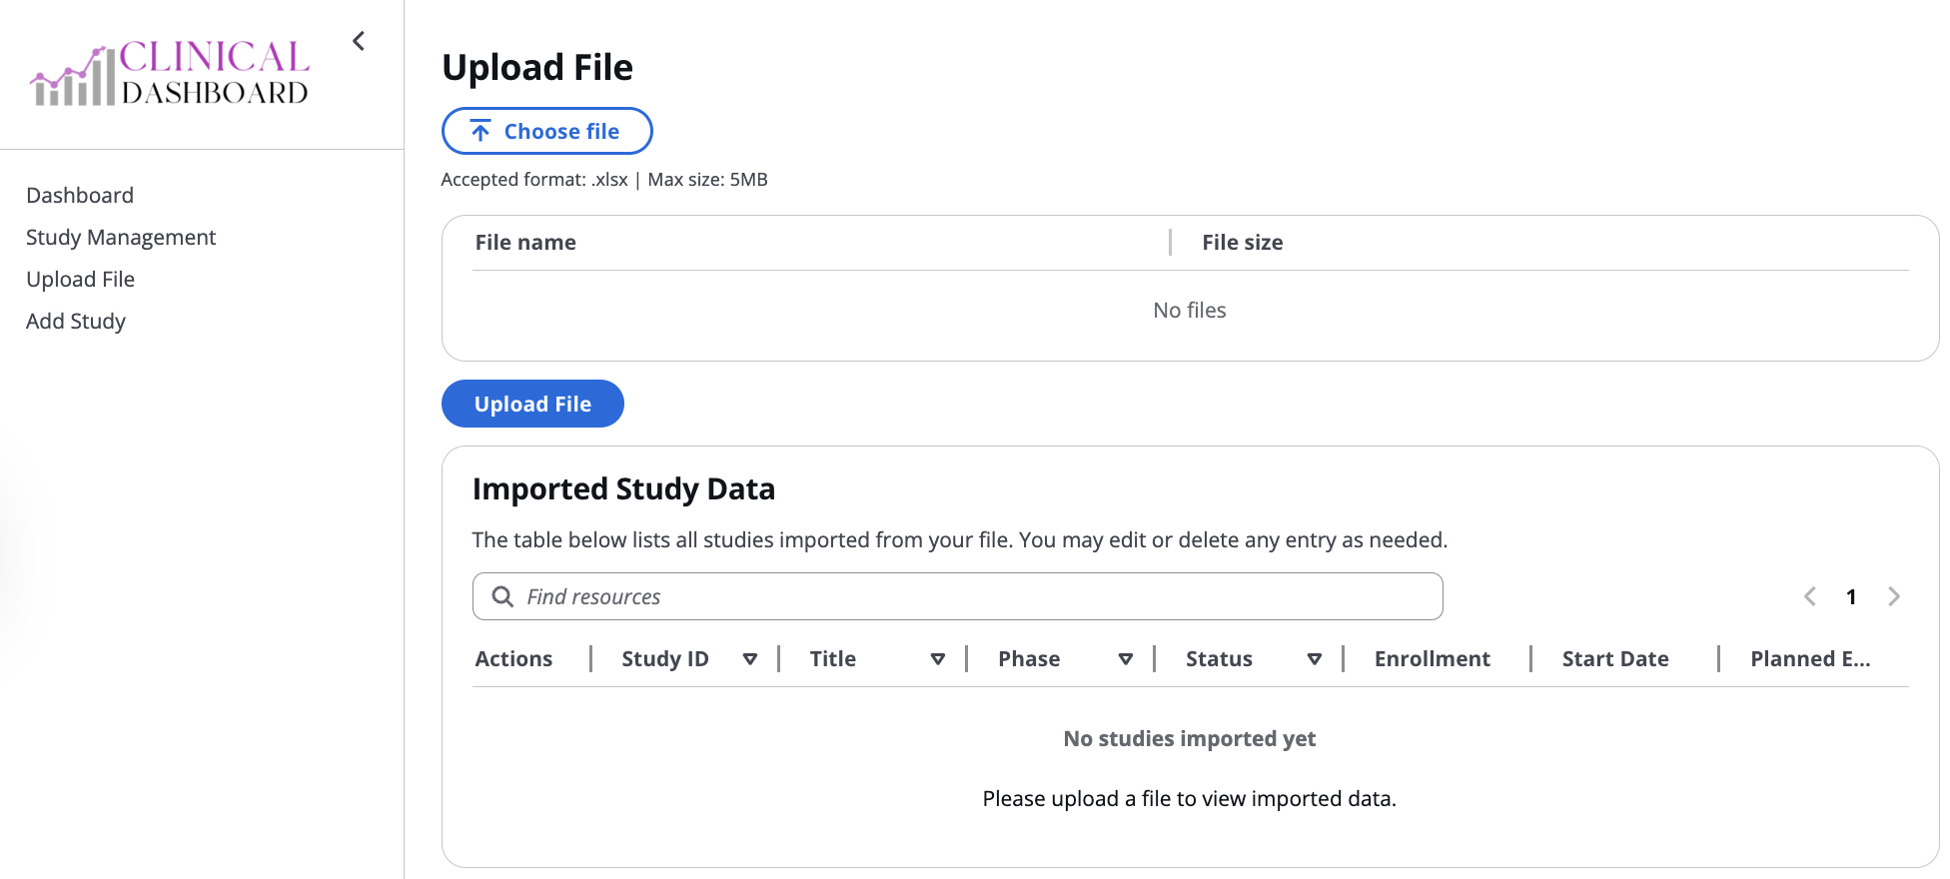Click the Actions column header

(x=513, y=659)
